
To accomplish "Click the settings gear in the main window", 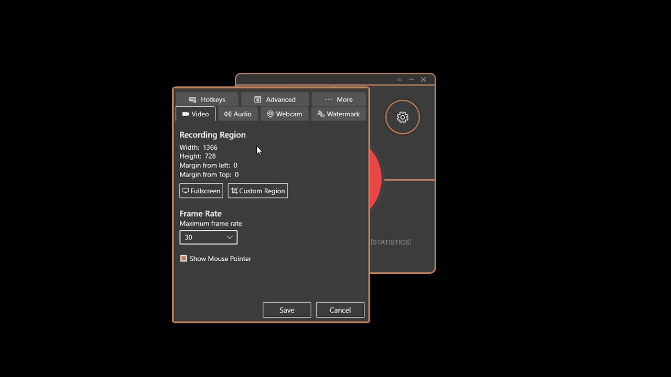I will 403,117.
